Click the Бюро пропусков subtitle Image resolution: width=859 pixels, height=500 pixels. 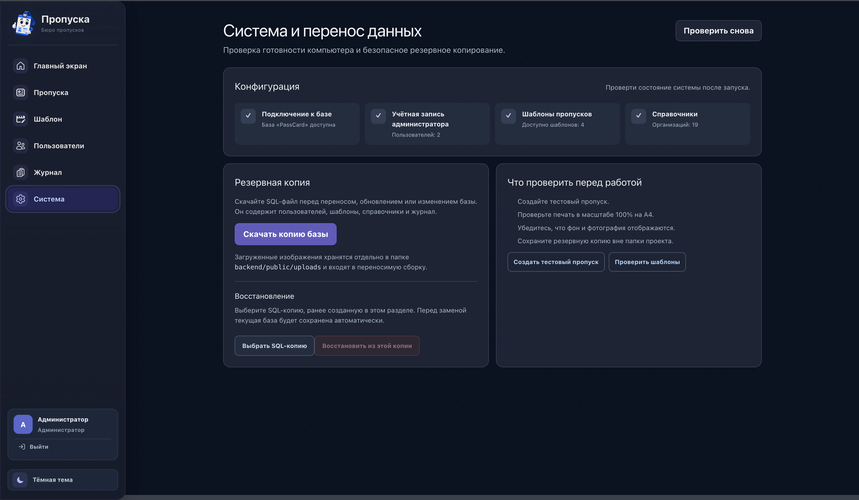tap(62, 30)
